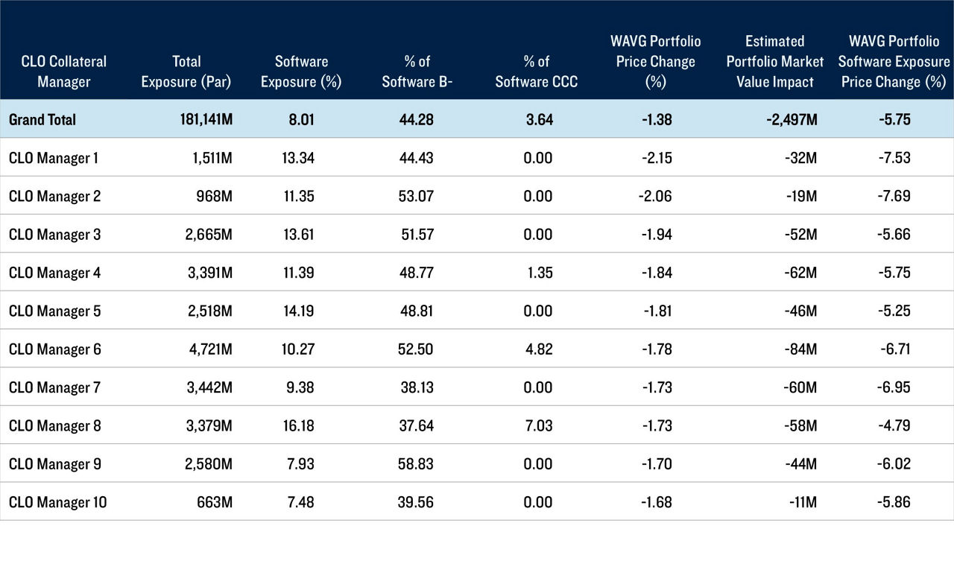
Task: Select CLO Manager 9's 58.83 Software B- value
Action: click(416, 464)
